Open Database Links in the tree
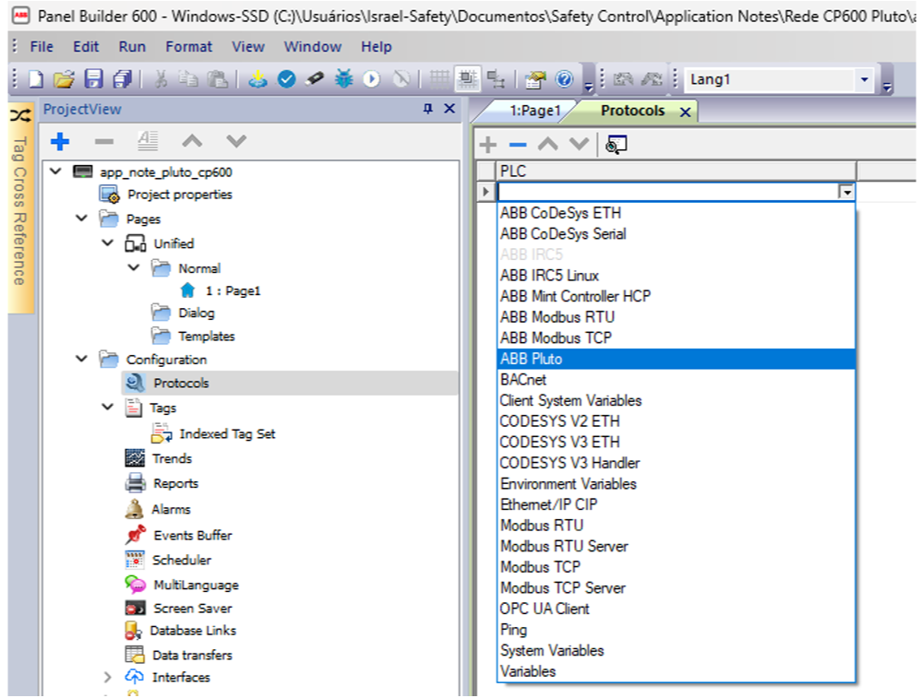This screenshot has width=923, height=698. (x=193, y=631)
